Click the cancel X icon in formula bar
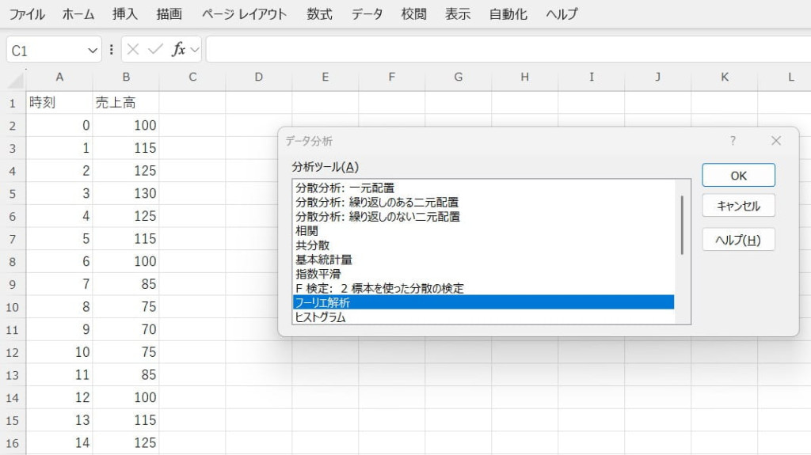 click(133, 50)
